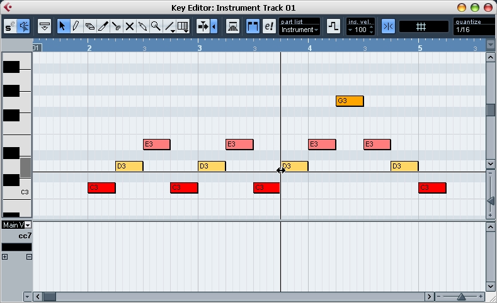Toggle Solo Editor button

(10, 26)
